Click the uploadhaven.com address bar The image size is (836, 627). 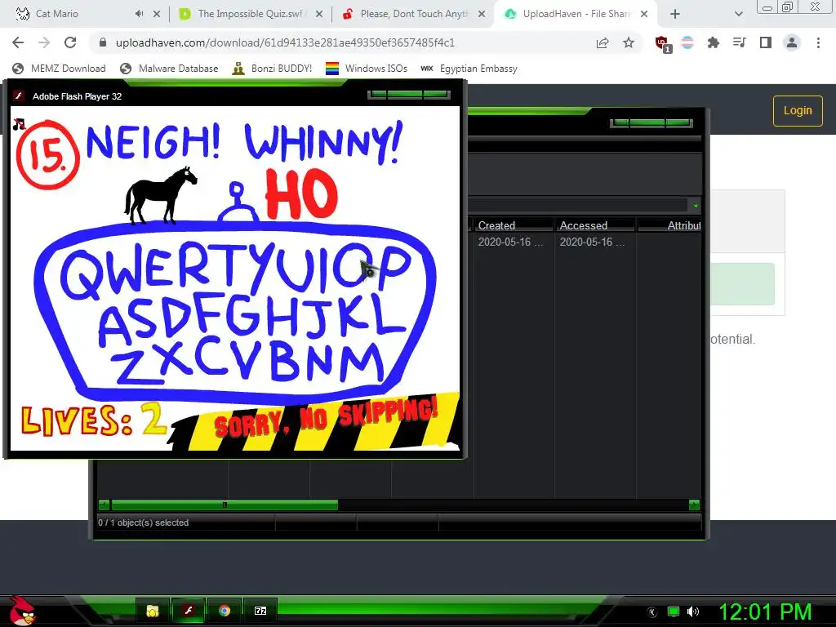pos(285,42)
